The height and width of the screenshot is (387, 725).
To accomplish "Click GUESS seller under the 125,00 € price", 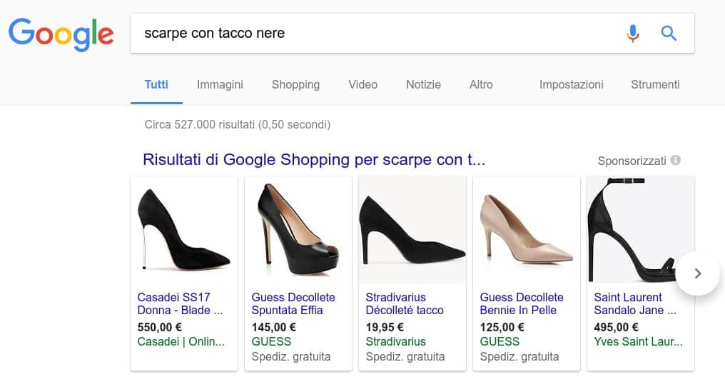I will (x=500, y=341).
